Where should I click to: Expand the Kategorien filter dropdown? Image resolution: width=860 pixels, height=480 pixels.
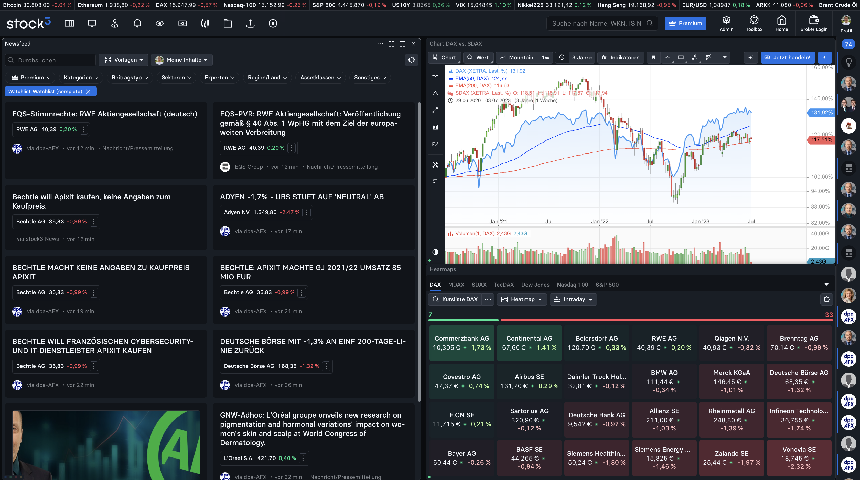pyautogui.click(x=81, y=78)
